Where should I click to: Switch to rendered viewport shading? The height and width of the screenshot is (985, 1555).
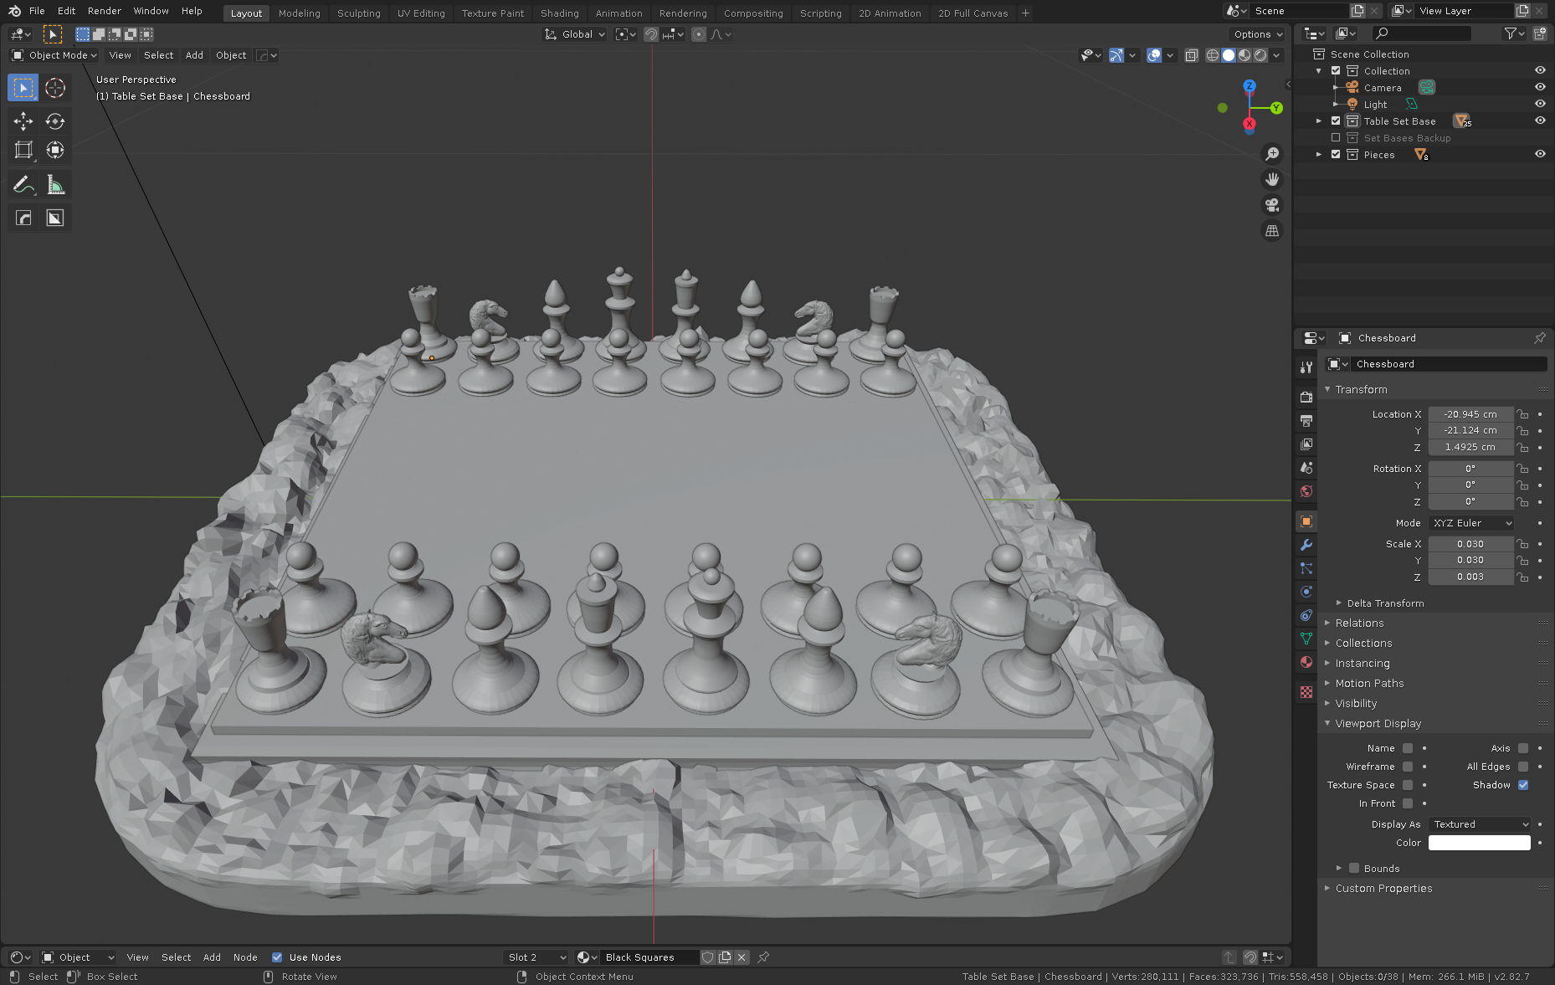1260,55
